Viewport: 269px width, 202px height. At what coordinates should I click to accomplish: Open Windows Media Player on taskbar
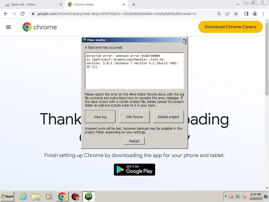pyautogui.click(x=49, y=196)
